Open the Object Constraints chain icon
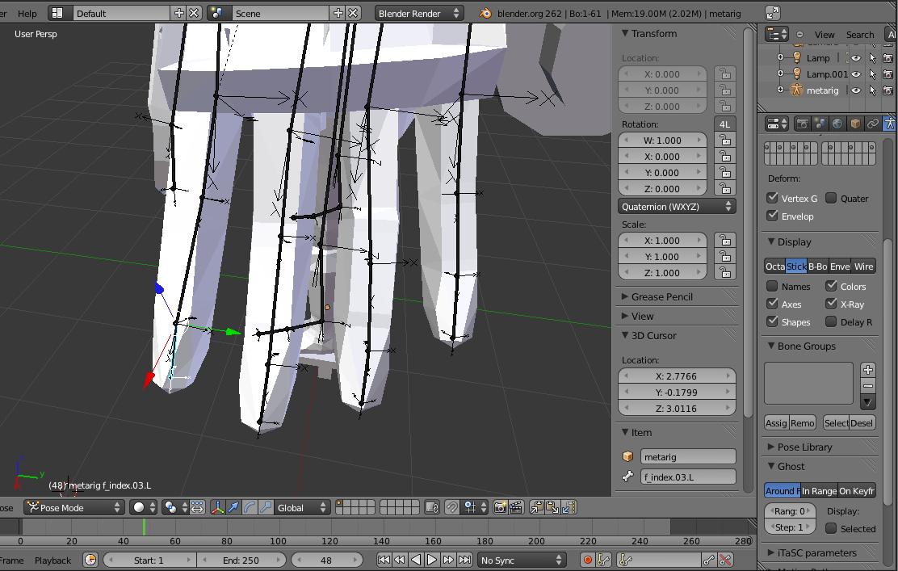The width and height of the screenshot is (898, 571). (873, 124)
